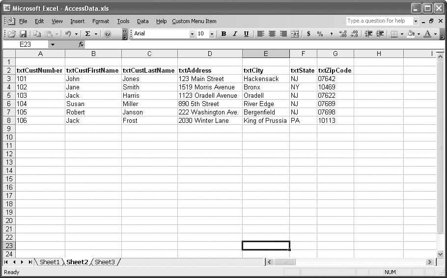Click the Open folder icon
Screen dimensions: 447x278
pos(12,34)
